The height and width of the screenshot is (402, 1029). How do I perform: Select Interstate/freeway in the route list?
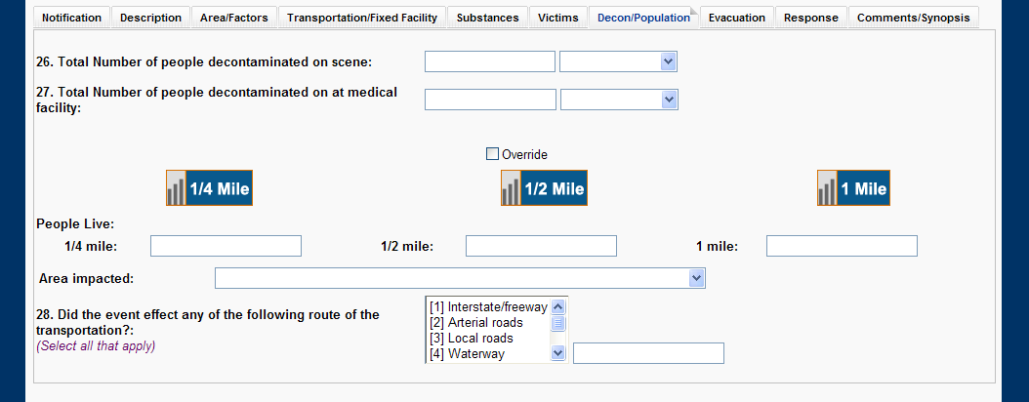(x=488, y=307)
